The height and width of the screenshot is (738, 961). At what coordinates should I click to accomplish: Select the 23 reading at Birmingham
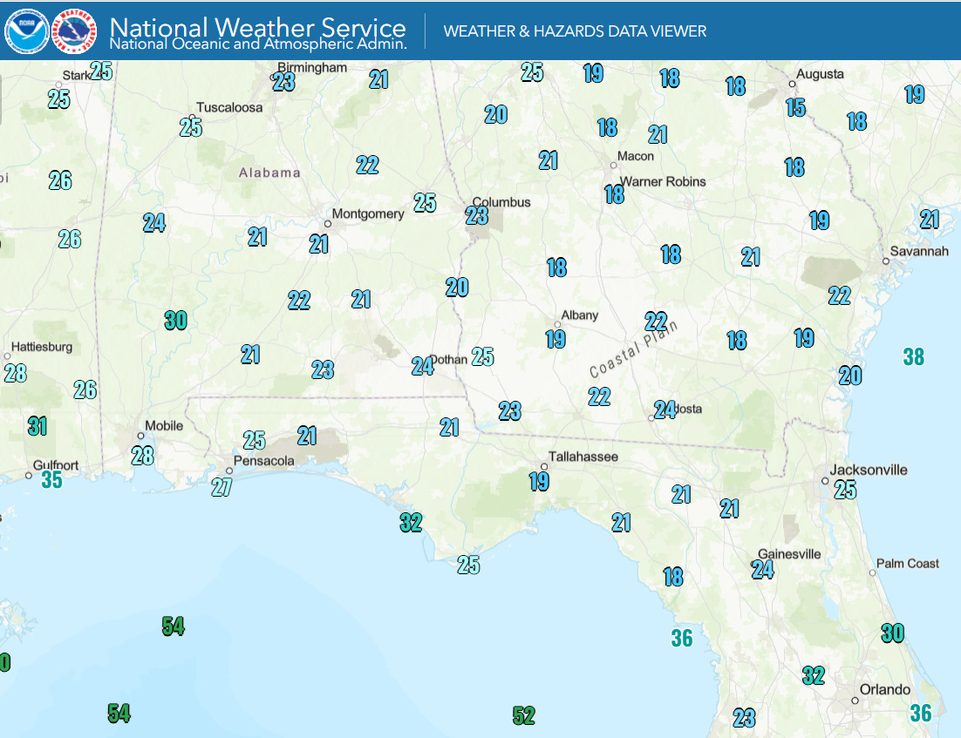pos(283,81)
